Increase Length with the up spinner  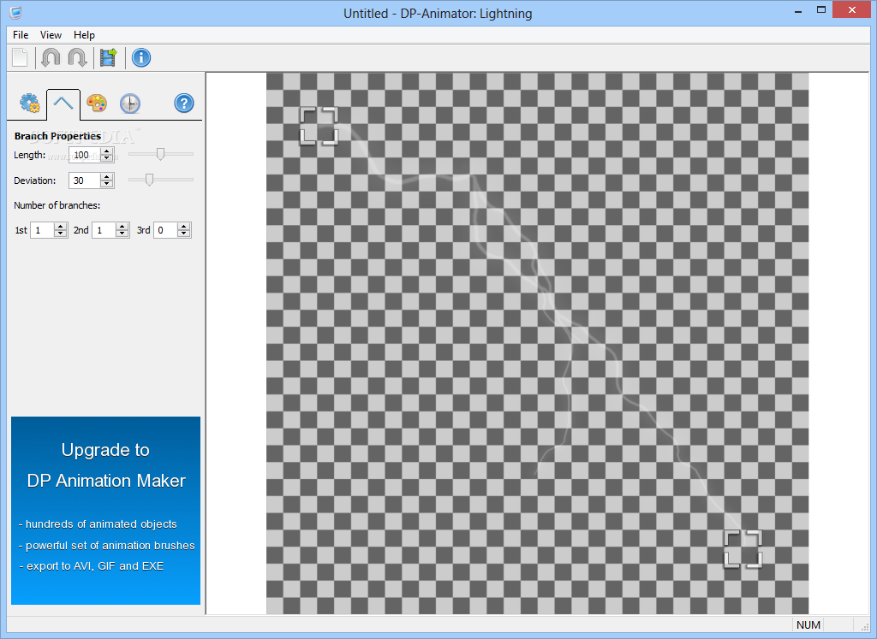(x=107, y=151)
